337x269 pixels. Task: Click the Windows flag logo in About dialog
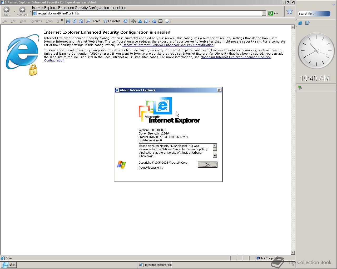121,165
